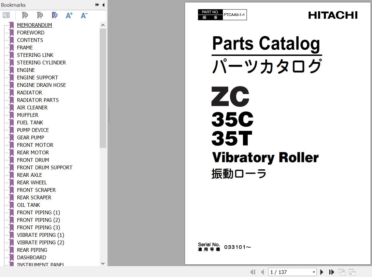Open the VIBRATE PIPING (1) bookmark

click(40, 235)
